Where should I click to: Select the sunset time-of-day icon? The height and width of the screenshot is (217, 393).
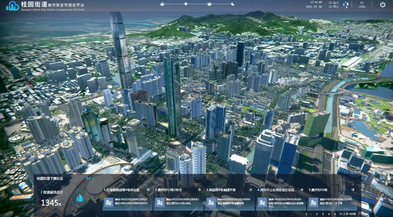pyautogui.click(x=209, y=4)
